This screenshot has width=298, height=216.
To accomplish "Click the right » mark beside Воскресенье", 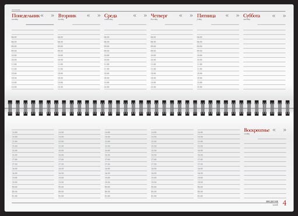I will click(285, 130).
